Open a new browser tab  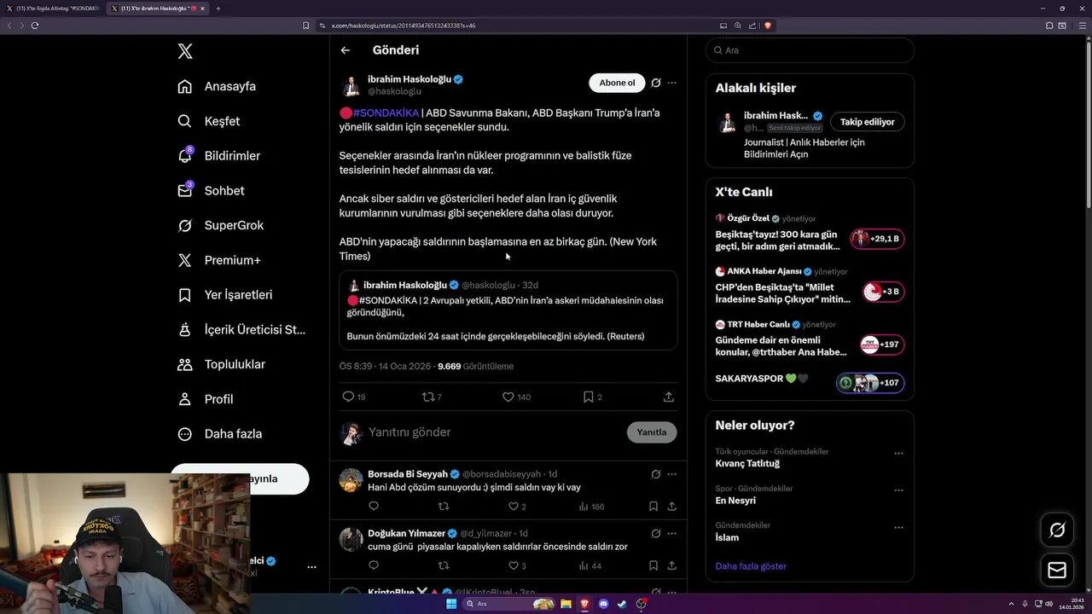click(x=218, y=9)
